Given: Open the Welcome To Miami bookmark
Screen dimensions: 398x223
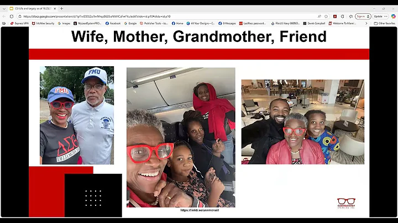Looking at the screenshot, I should click(x=343, y=23).
